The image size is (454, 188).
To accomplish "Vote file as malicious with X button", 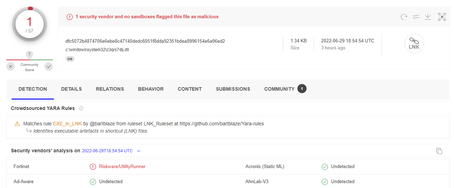I will point(11,67).
